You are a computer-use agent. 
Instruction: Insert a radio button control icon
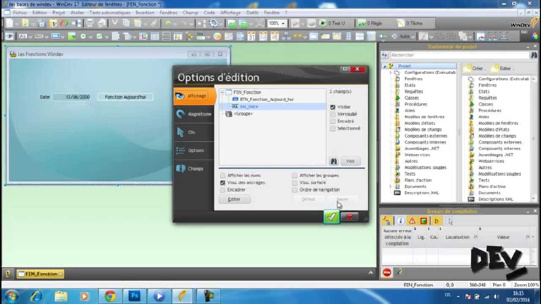click(x=83, y=36)
